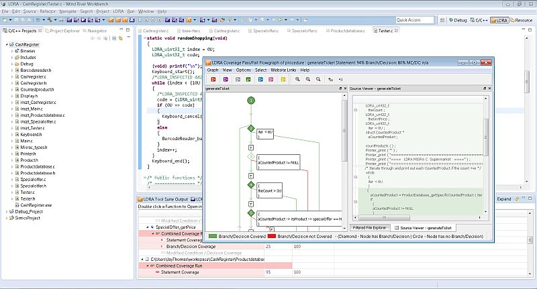Collapse all items in C/C++ Projects view

click(114, 38)
